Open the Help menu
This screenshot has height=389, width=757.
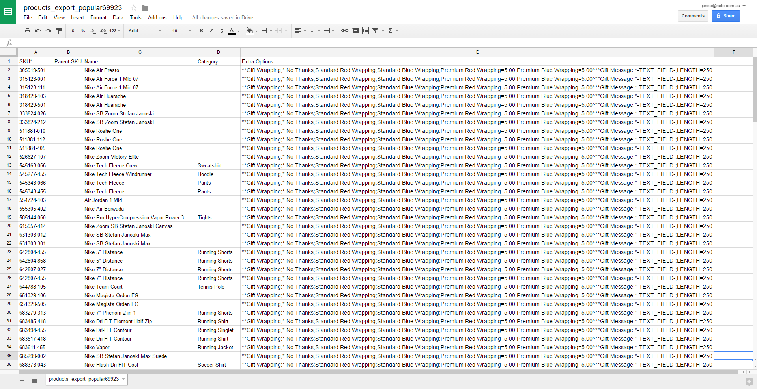(178, 18)
